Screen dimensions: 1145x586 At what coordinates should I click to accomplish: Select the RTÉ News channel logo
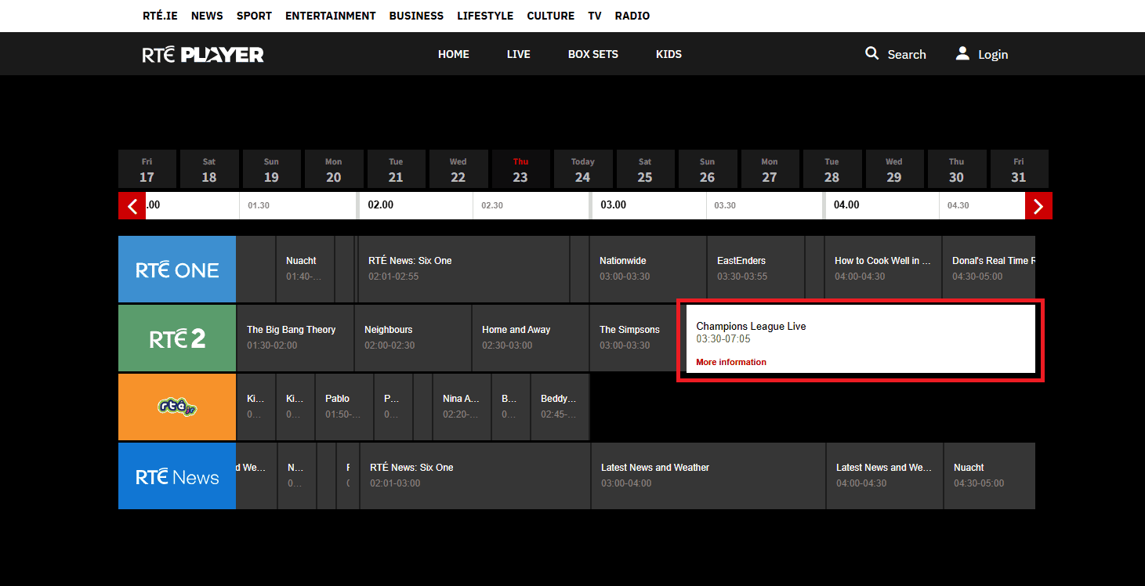click(177, 476)
